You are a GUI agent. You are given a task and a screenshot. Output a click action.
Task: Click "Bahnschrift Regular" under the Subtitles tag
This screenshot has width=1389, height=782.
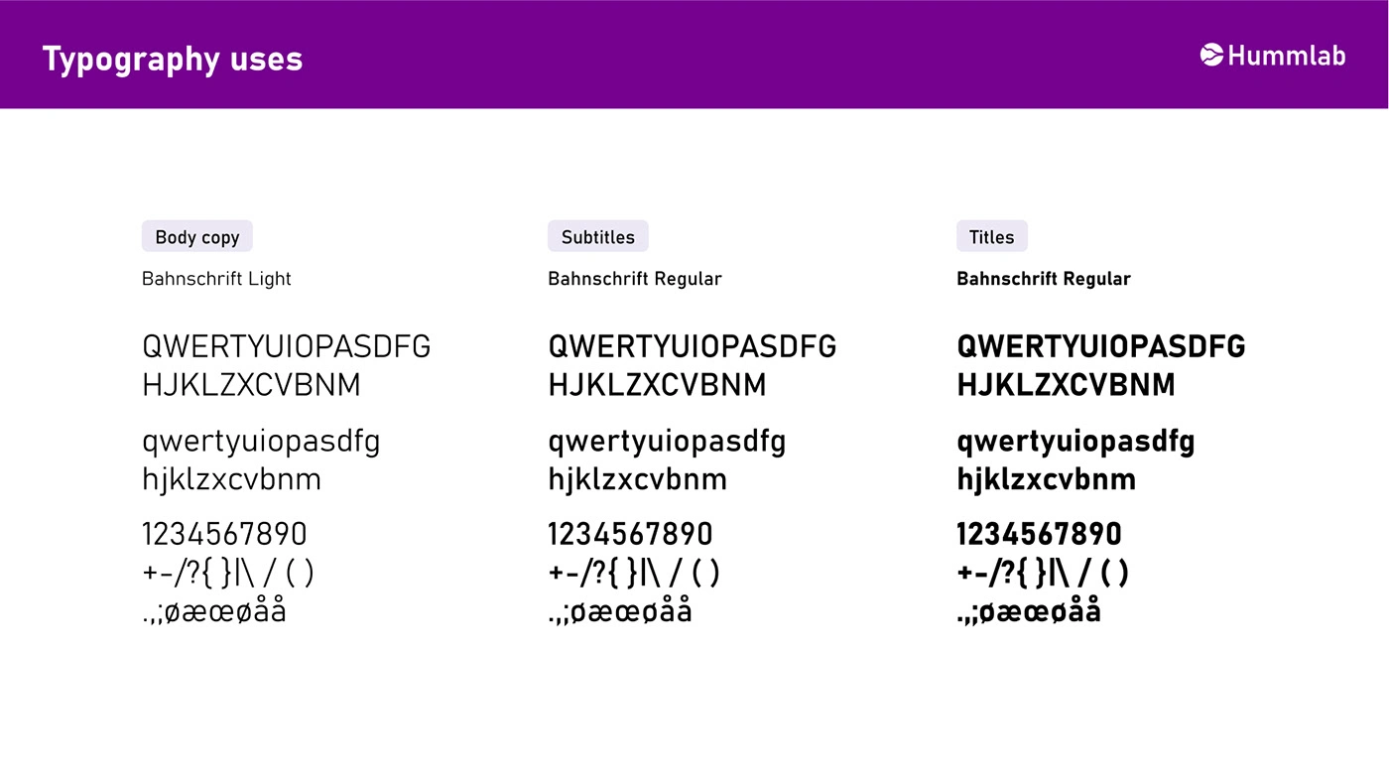click(x=635, y=279)
